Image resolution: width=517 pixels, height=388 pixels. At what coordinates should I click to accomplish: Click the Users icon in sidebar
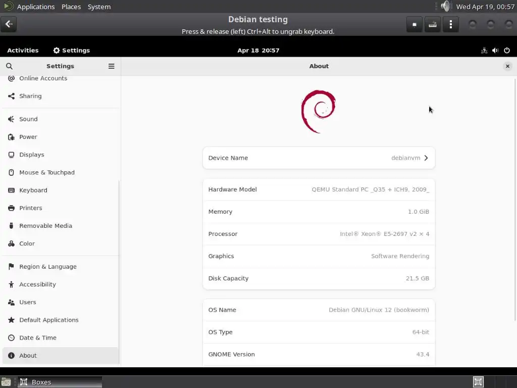(x=11, y=302)
